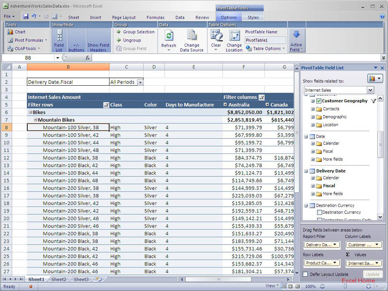The height and width of the screenshot is (291, 388).
Task: Open the Customer column labels field
Action: click(x=364, y=245)
